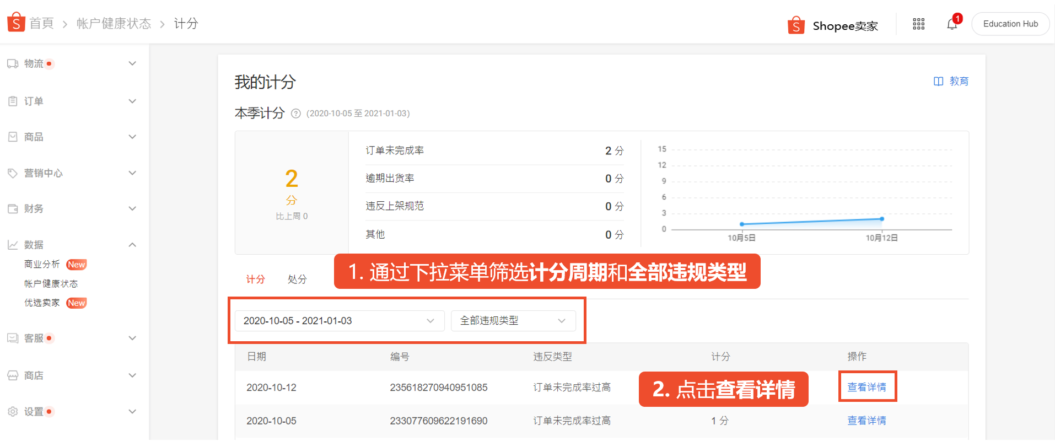Click the book icon beside 教育
The image size is (1055, 441).
coord(938,82)
